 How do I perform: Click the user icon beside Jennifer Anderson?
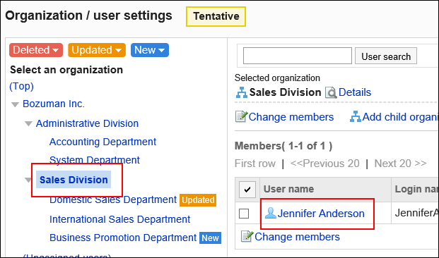[271, 213]
